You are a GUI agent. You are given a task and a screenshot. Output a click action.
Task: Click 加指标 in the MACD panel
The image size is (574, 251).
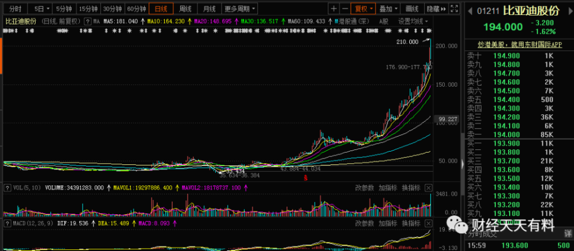(387, 223)
